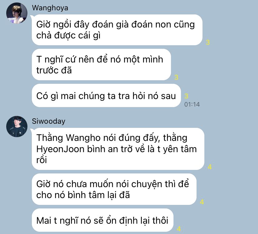Select message 'Giờ nó chưa muốn nói chuyện'
The image size is (258, 234).
[114, 189]
